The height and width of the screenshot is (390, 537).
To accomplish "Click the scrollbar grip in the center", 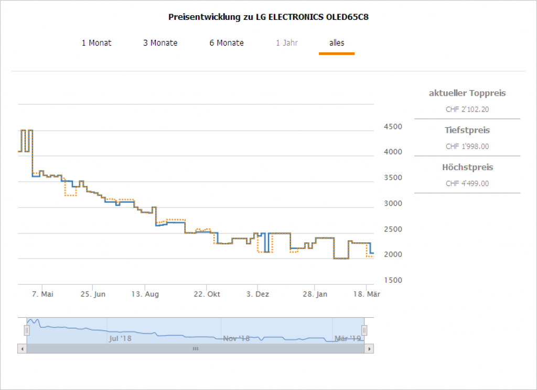I will [x=195, y=349].
